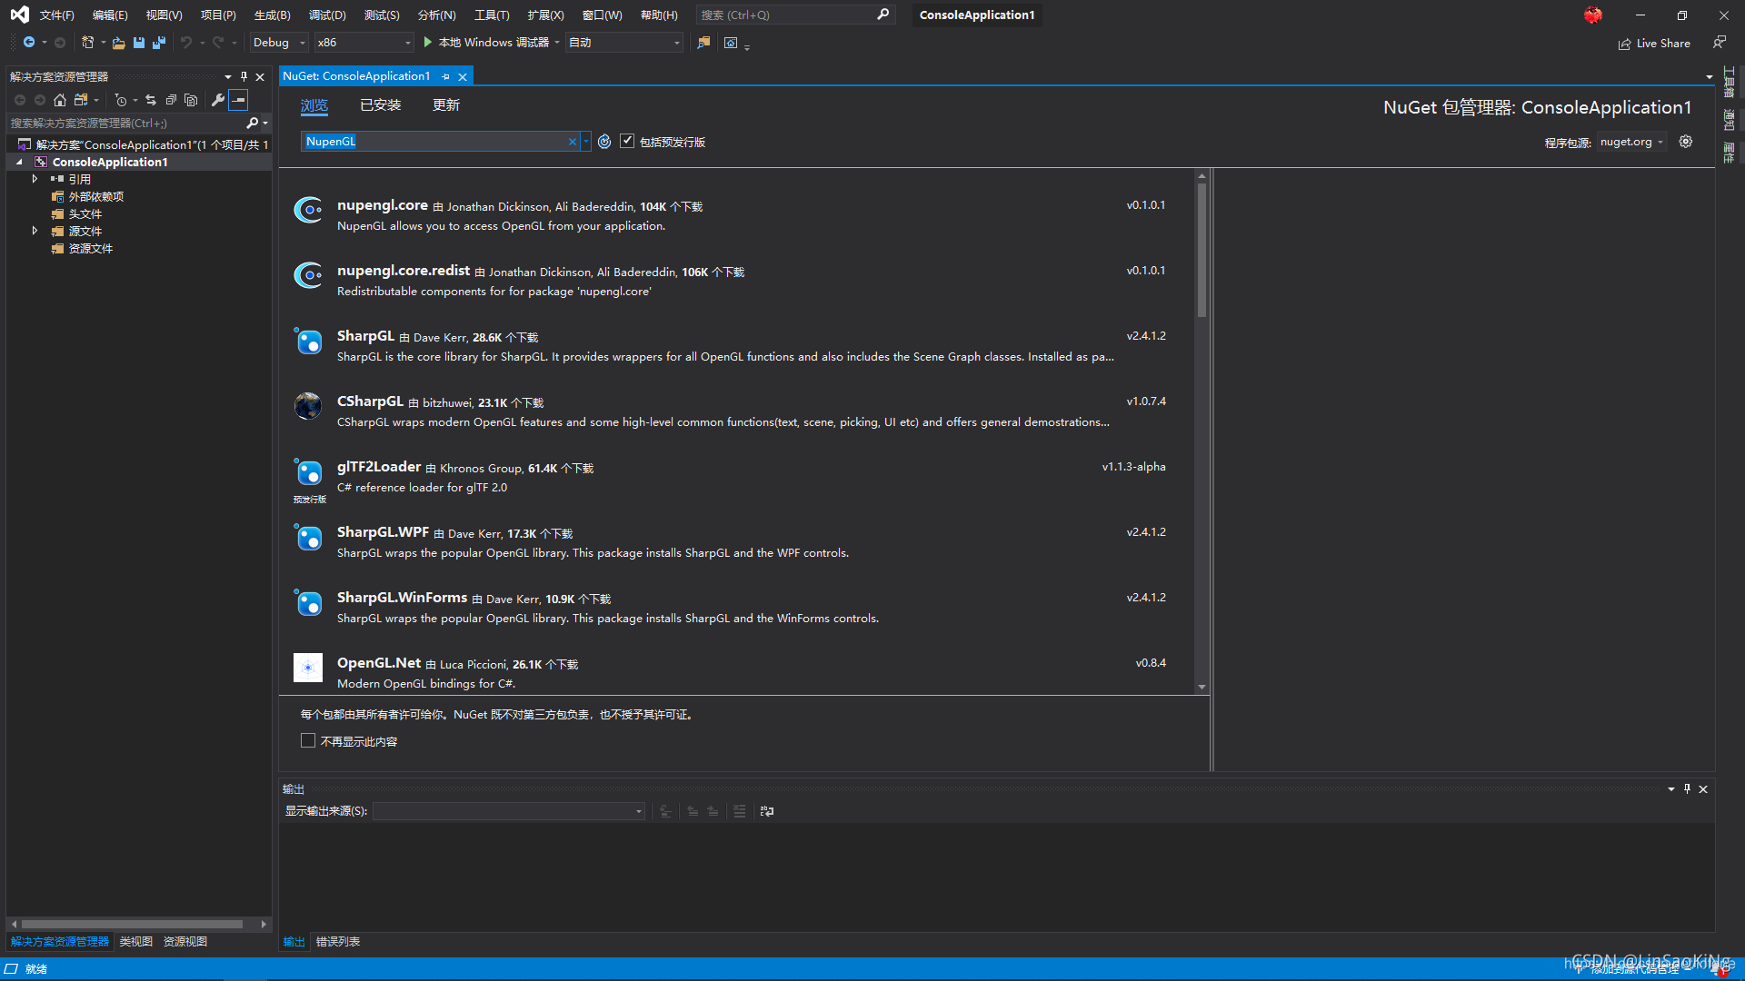Select the nupengl.core package
The image size is (1745, 981).
click(x=736, y=215)
